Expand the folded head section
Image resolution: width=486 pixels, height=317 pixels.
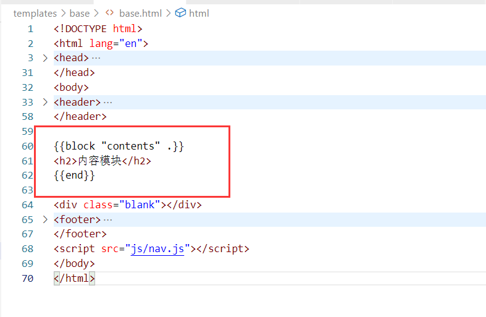coord(45,58)
